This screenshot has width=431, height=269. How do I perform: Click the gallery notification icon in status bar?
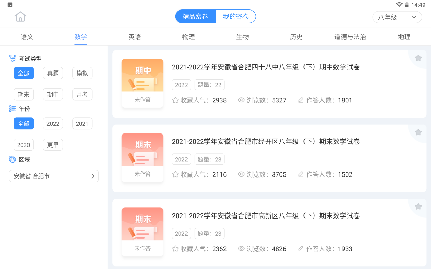pyautogui.click(x=10, y=5)
